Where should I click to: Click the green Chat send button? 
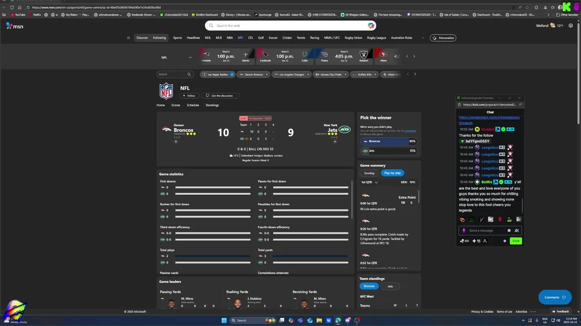pos(516,241)
